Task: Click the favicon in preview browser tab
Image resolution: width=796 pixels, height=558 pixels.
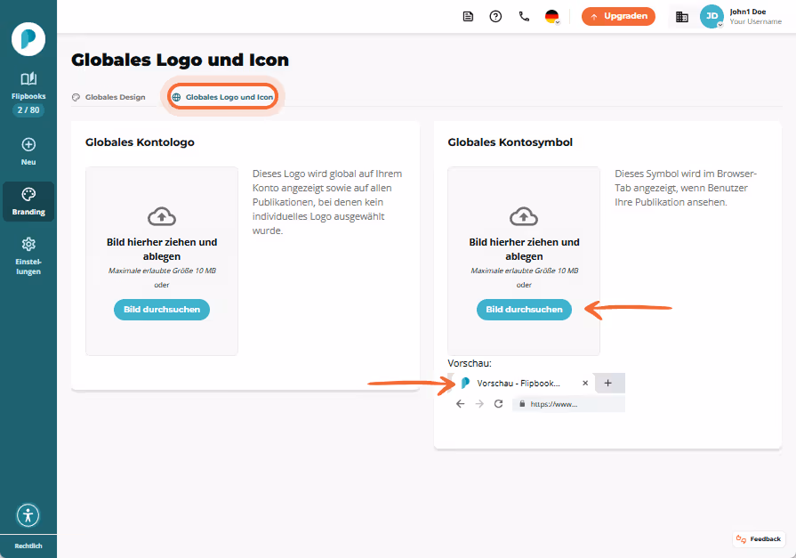Action: (465, 384)
